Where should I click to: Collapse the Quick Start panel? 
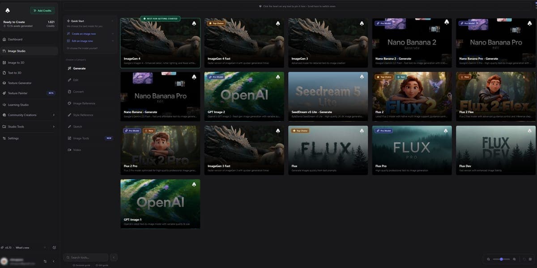(112, 21)
